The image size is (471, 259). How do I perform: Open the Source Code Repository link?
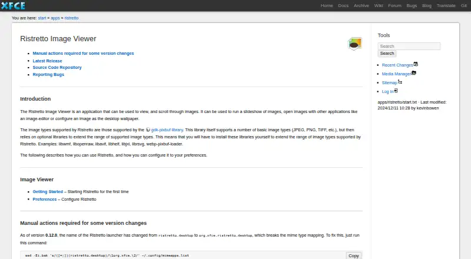57,67
